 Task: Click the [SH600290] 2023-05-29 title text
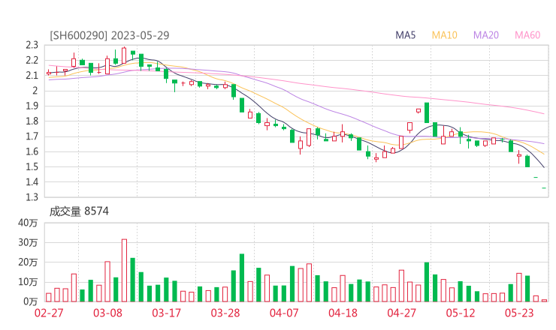tap(110, 35)
